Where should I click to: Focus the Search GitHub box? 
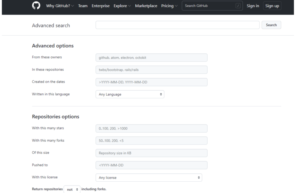coord(212,6)
